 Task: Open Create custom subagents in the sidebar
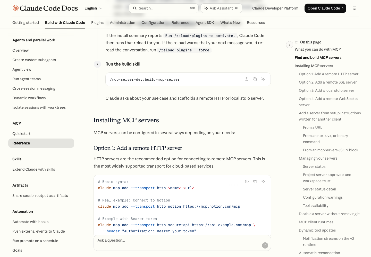(34, 60)
